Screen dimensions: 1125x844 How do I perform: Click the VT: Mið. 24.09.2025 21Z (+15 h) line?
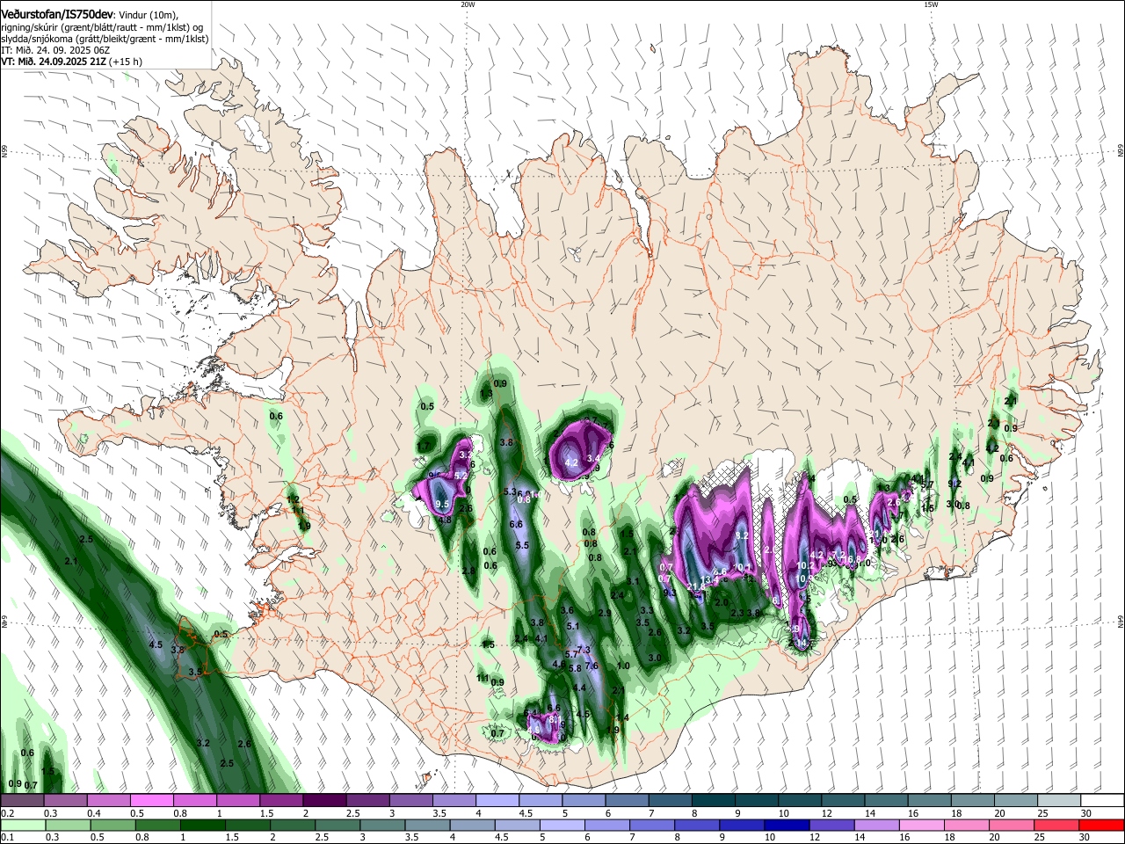tap(72, 62)
